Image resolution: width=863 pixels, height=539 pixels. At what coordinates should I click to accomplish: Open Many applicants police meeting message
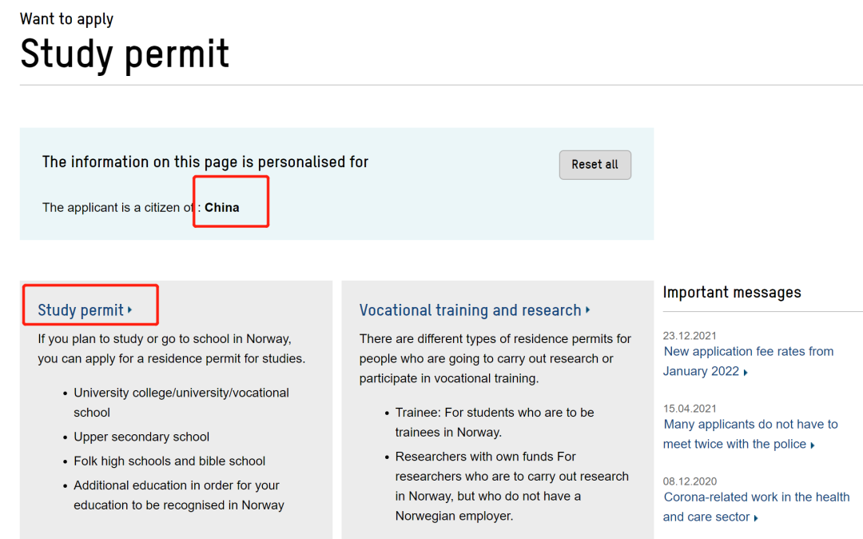[750, 425]
